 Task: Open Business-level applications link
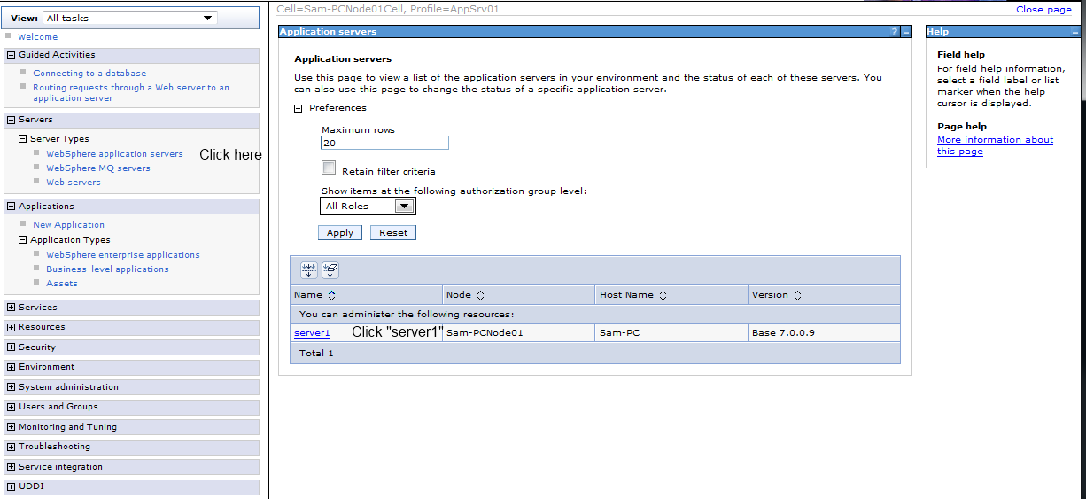tap(107, 269)
